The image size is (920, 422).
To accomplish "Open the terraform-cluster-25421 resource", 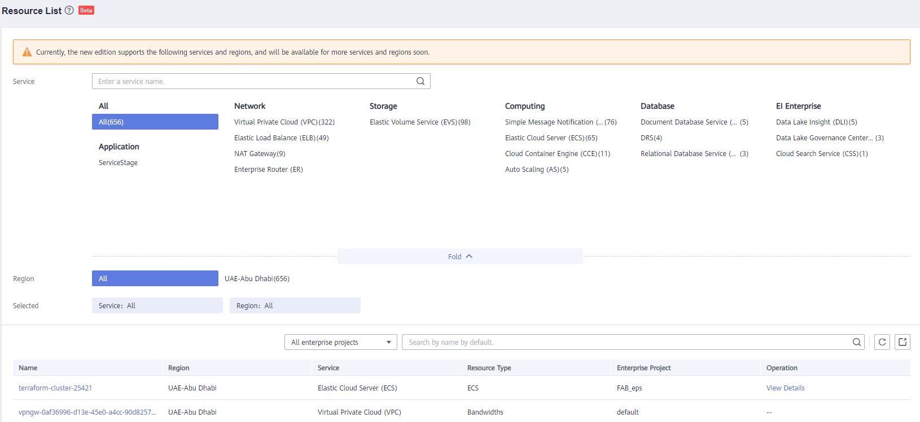I will pyautogui.click(x=55, y=388).
